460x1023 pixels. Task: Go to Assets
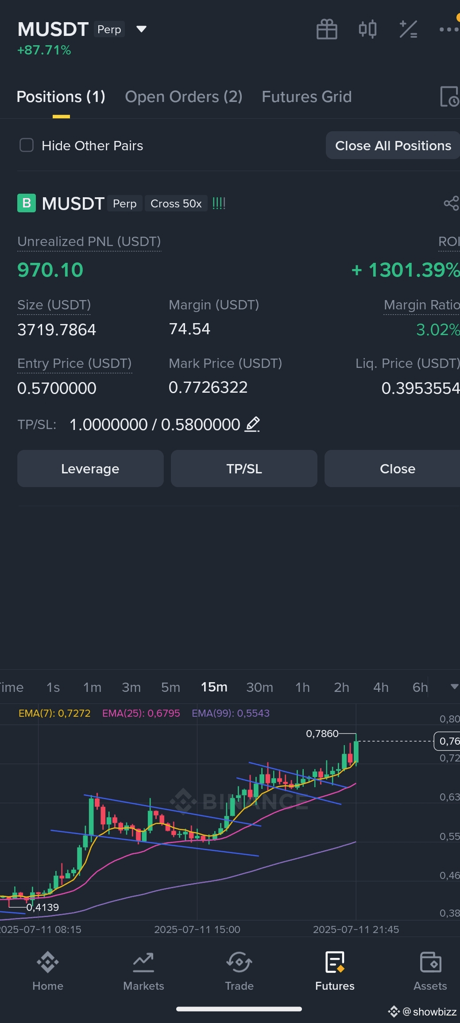pos(430,971)
